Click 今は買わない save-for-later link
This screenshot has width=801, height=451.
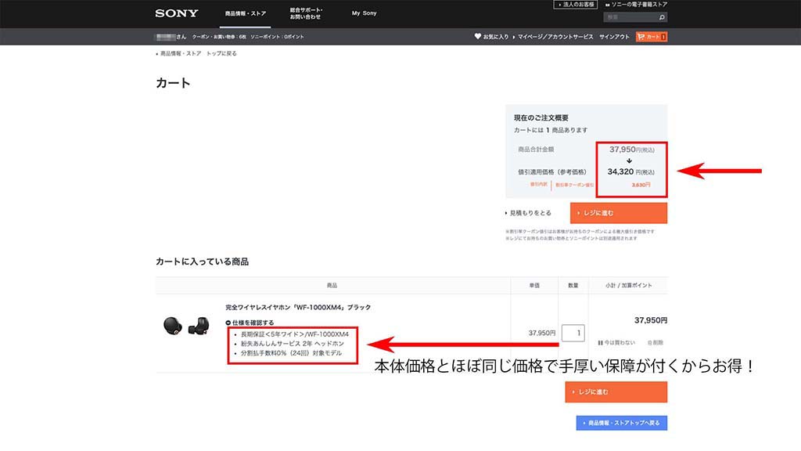(x=616, y=343)
